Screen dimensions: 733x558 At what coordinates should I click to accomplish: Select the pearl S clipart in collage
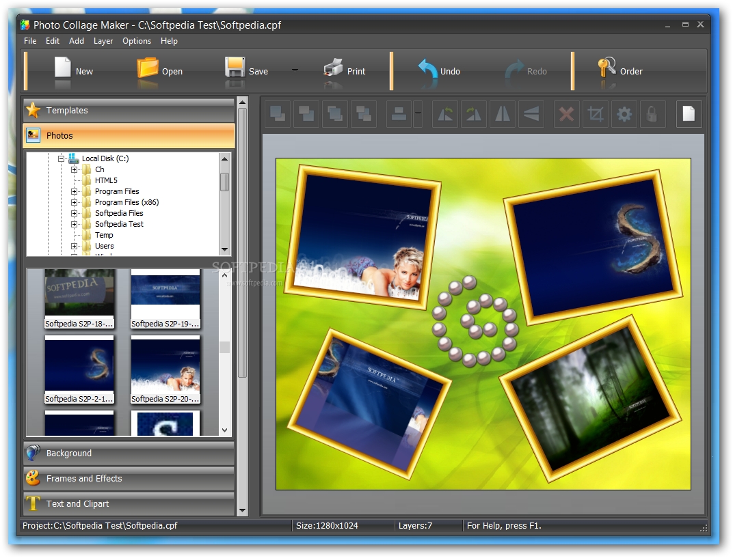coord(475,321)
